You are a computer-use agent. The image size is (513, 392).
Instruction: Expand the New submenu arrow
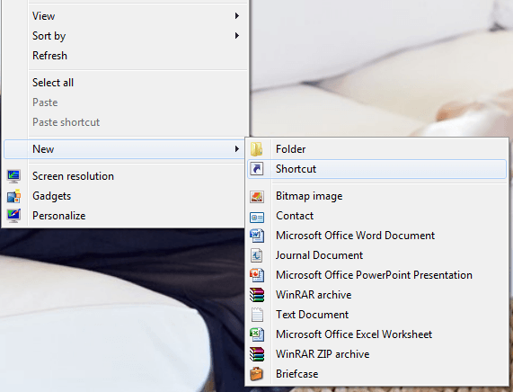click(237, 149)
